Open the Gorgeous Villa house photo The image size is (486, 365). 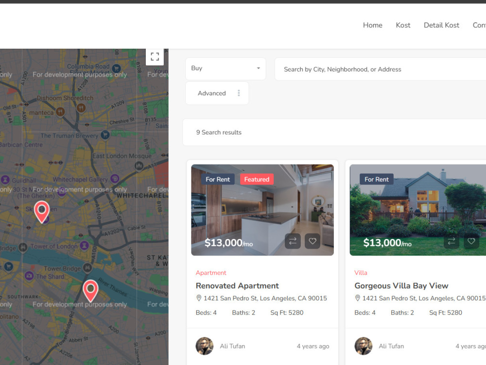pos(418,210)
